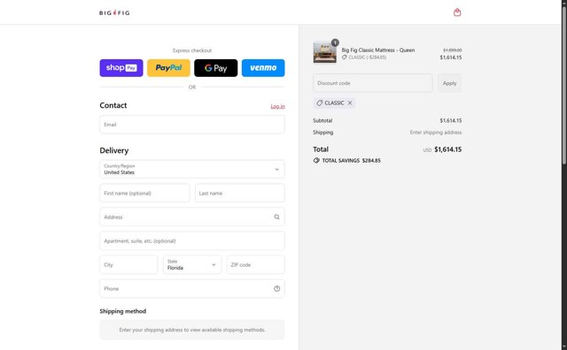Focus the ZIP code field
Viewport: 567px width, 350px height.
pos(256,264)
